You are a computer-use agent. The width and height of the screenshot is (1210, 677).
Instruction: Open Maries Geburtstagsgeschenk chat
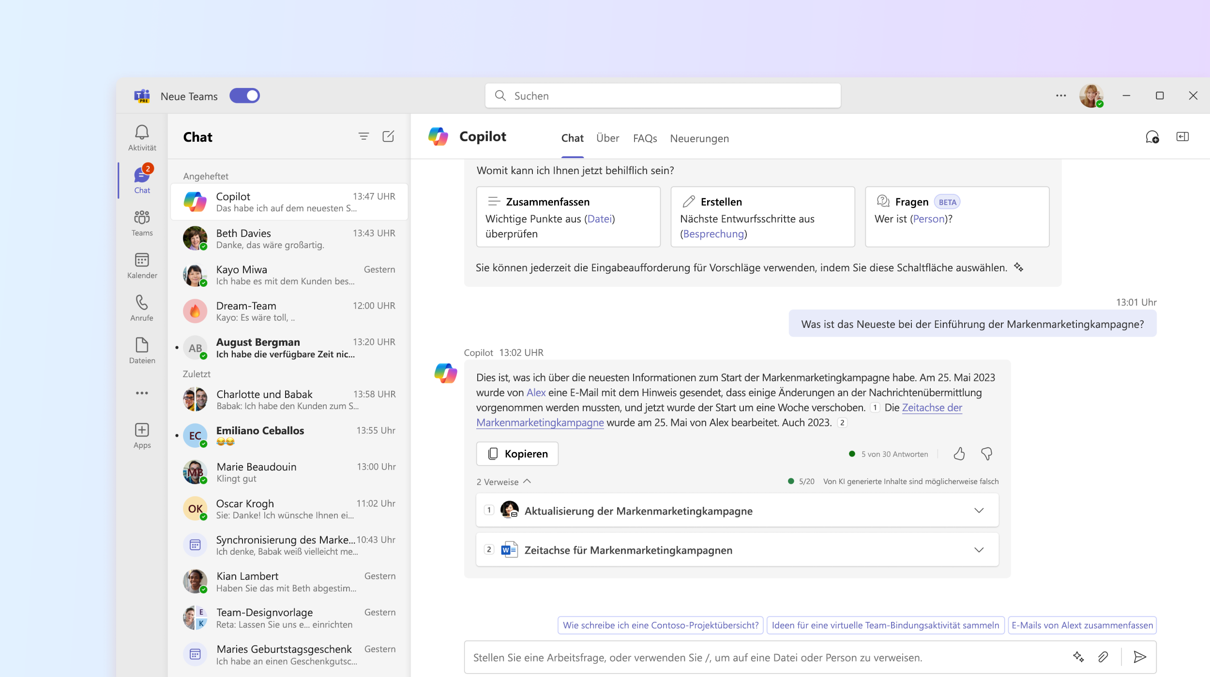click(x=289, y=654)
